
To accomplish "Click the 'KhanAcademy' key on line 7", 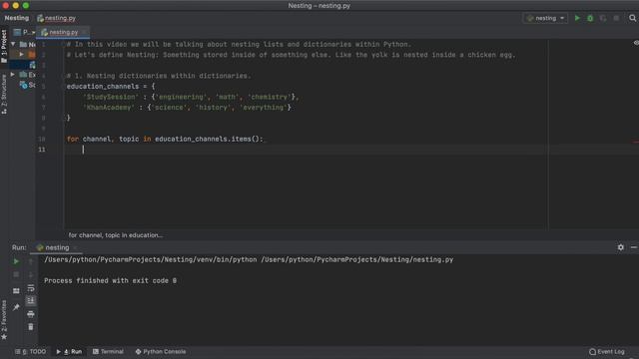I will point(109,108).
